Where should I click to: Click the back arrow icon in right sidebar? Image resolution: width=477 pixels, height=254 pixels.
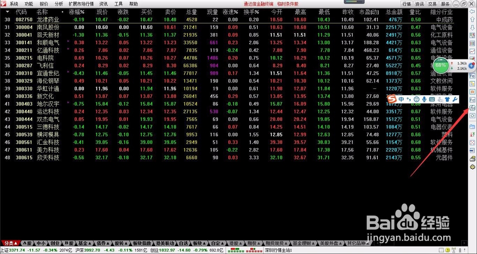tap(472, 12)
